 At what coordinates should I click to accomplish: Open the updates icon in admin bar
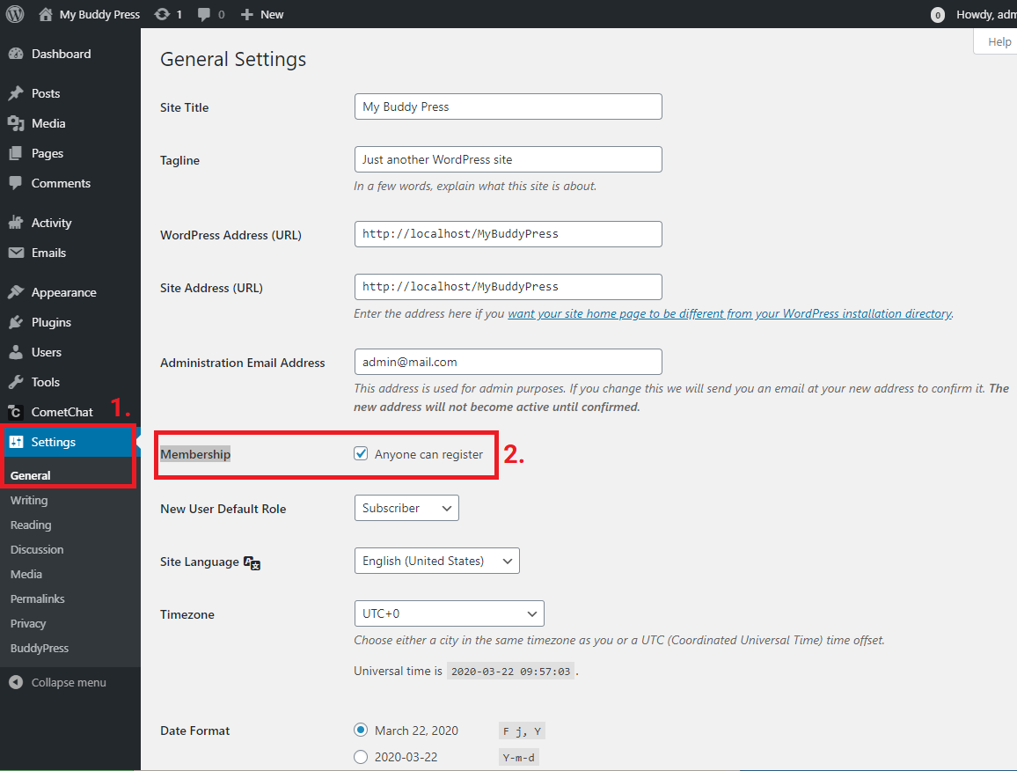162,14
